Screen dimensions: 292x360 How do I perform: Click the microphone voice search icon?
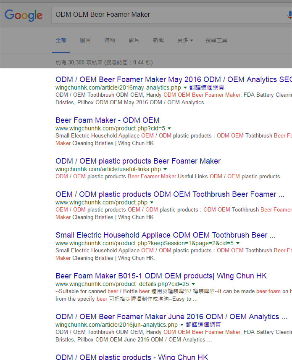tap(289, 15)
